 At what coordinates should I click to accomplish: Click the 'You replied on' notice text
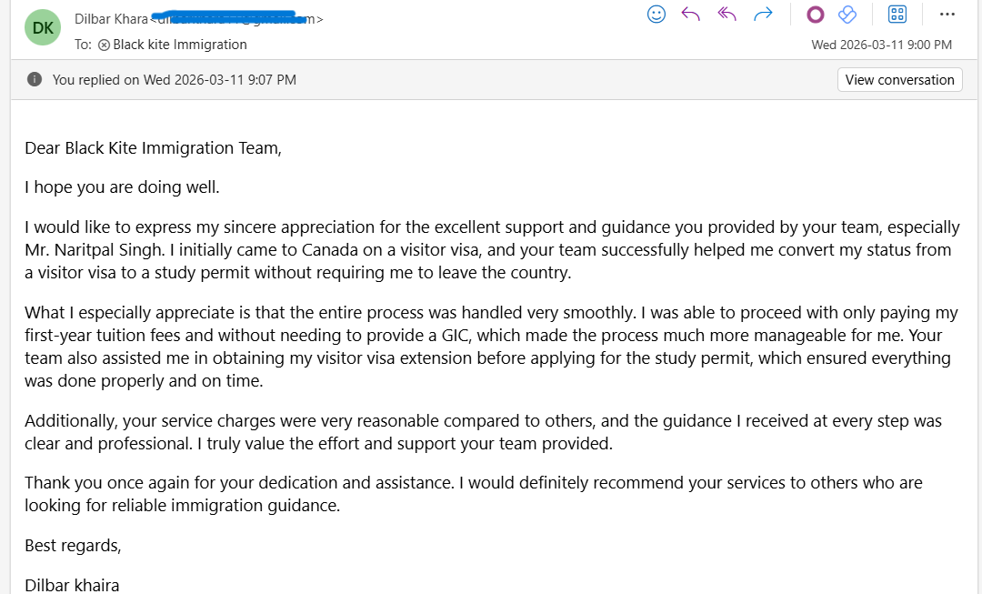[174, 80]
